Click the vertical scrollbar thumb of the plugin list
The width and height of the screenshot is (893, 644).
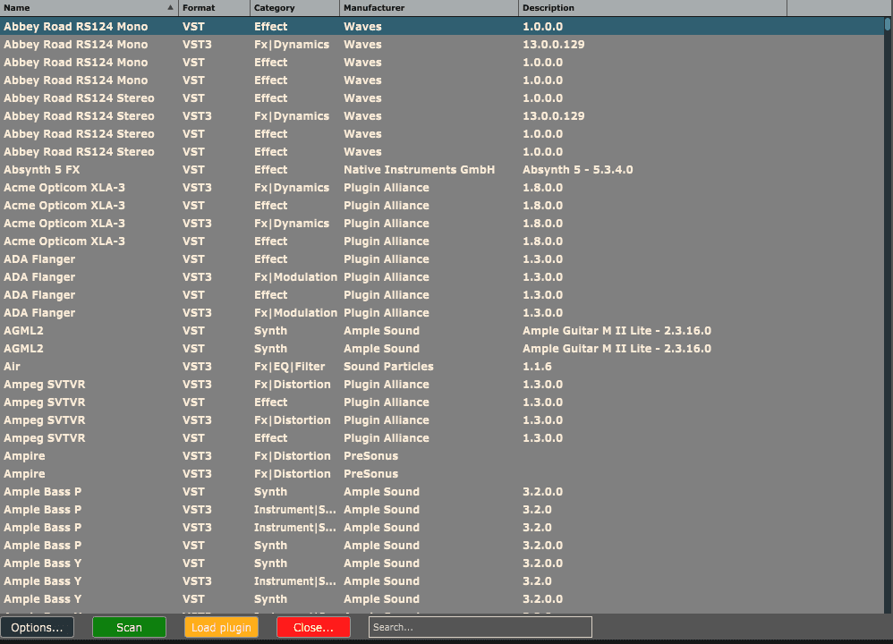click(x=888, y=24)
